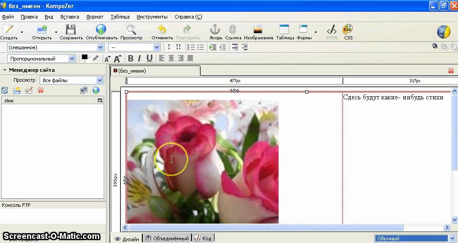Image resolution: width=458 pixels, height=243 pixels.
Task: Toggle Bold formatting
Action: click(x=131, y=59)
